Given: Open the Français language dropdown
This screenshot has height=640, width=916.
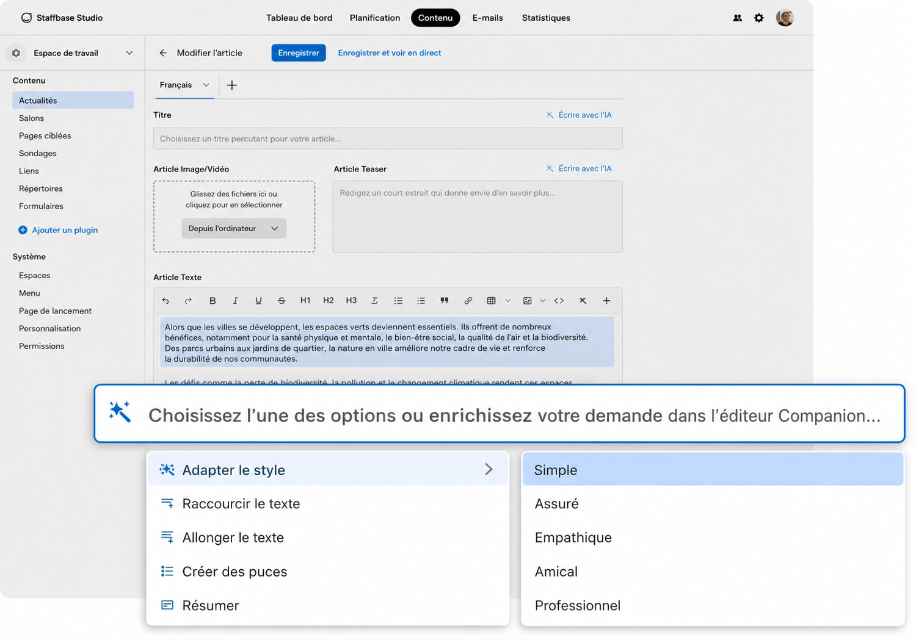Looking at the screenshot, I should click(x=184, y=85).
